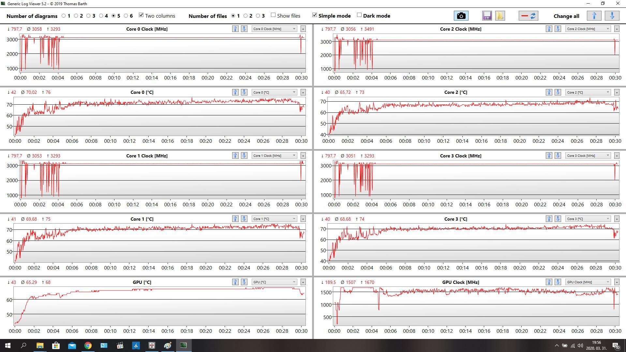
Task: Move GPU [°C] diagram up
Action: tap(235, 282)
